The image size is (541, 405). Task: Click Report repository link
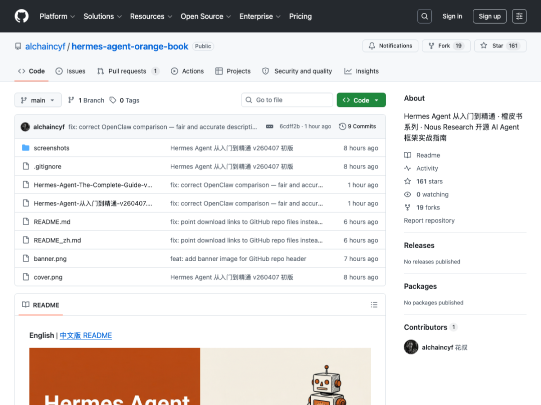429,220
